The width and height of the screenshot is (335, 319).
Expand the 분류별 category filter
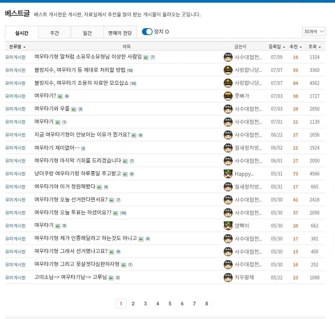[17, 47]
